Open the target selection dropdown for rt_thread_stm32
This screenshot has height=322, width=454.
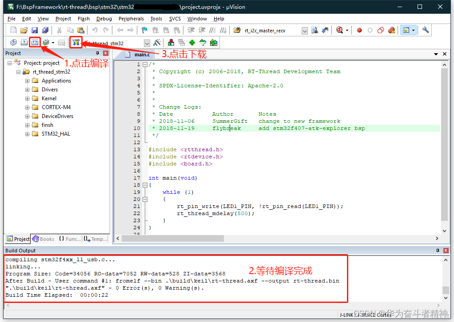pyautogui.click(x=147, y=42)
